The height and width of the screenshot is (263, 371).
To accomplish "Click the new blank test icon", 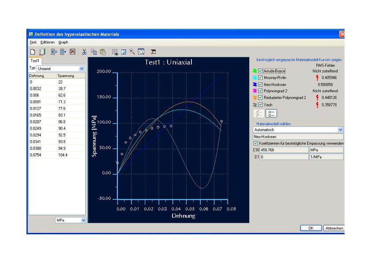I will pyautogui.click(x=33, y=52).
